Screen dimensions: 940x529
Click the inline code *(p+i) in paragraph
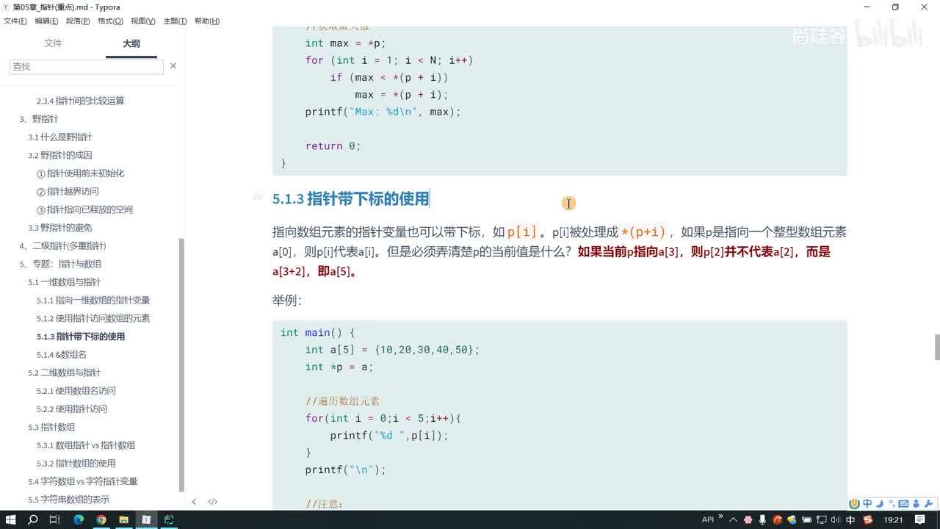point(643,232)
